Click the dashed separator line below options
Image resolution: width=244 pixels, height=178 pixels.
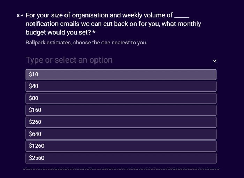click(x=121, y=169)
